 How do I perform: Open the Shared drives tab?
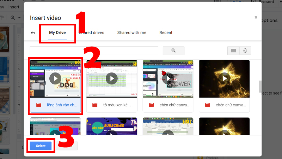91,33
